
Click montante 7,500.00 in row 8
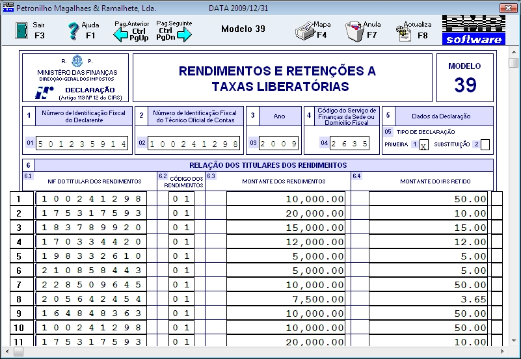(286, 299)
